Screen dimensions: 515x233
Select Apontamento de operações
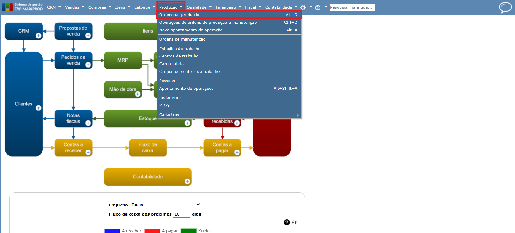229,89
